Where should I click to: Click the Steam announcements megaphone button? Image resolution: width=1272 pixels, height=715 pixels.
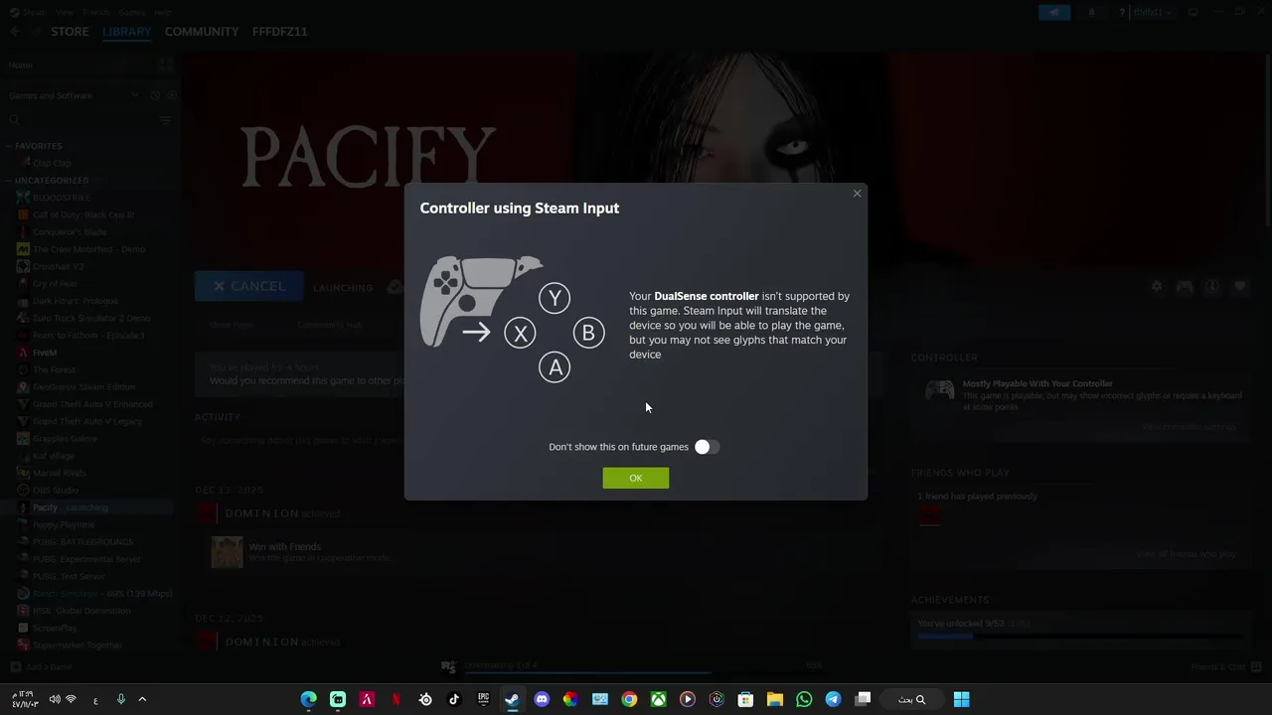pos(1054,12)
